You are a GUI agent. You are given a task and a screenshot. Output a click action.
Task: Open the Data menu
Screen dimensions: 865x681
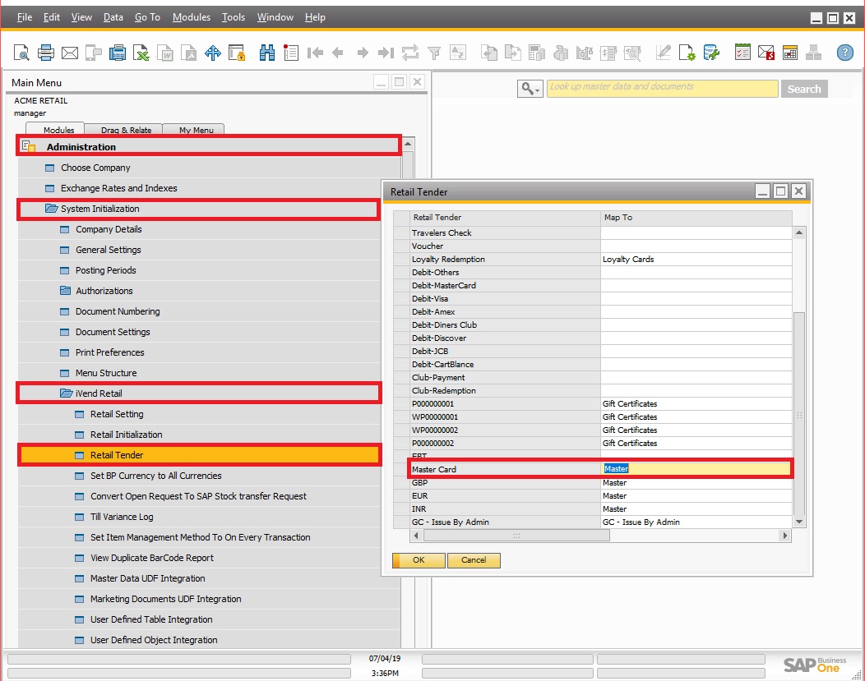[113, 17]
